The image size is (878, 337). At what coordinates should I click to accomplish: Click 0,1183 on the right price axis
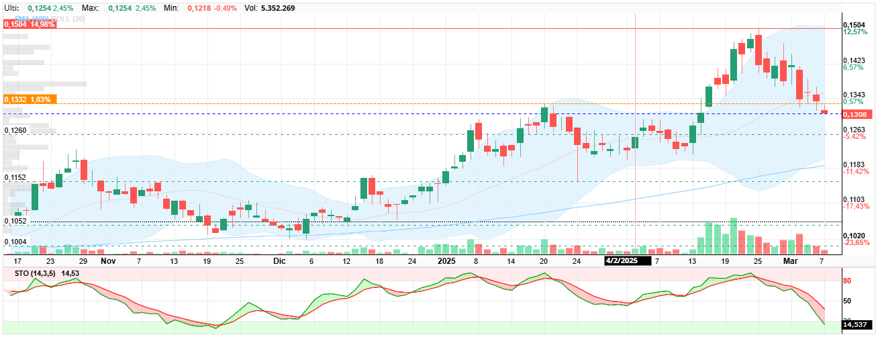[855, 164]
